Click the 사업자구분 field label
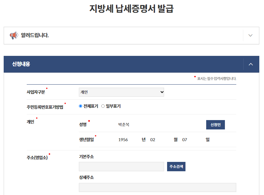Image resolution: width=264 pixels, height=195 pixels. point(36,92)
